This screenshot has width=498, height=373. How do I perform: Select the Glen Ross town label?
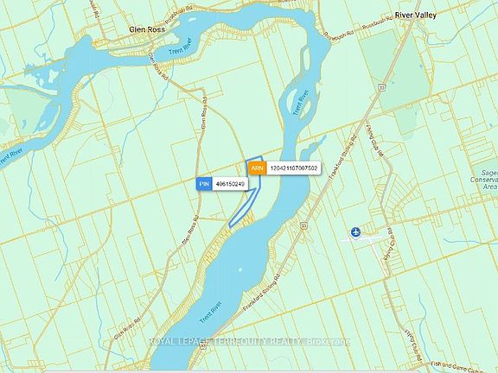click(147, 29)
